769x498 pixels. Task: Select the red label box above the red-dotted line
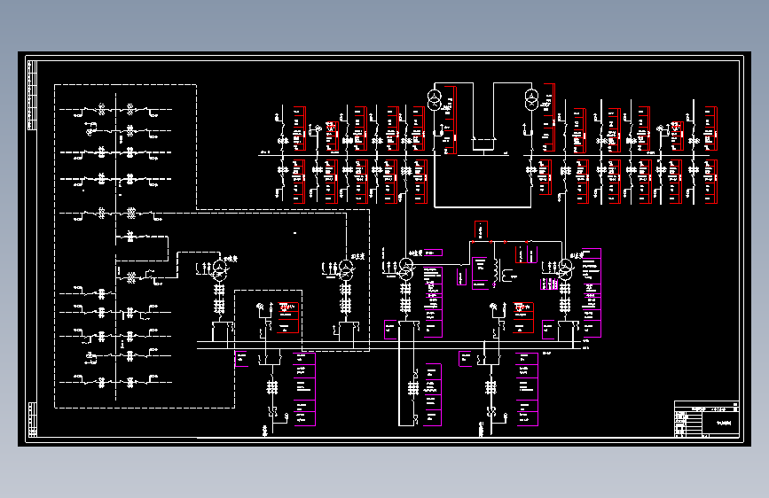point(481,230)
